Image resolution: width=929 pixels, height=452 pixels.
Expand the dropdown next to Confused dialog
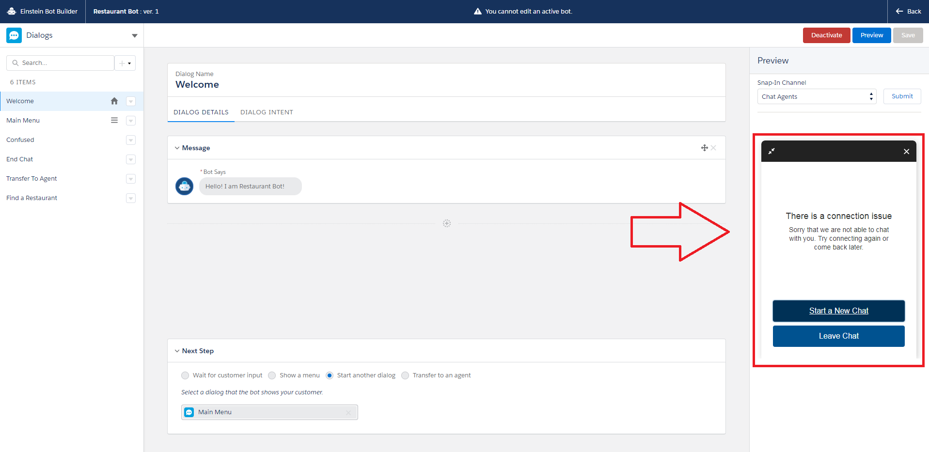click(130, 140)
